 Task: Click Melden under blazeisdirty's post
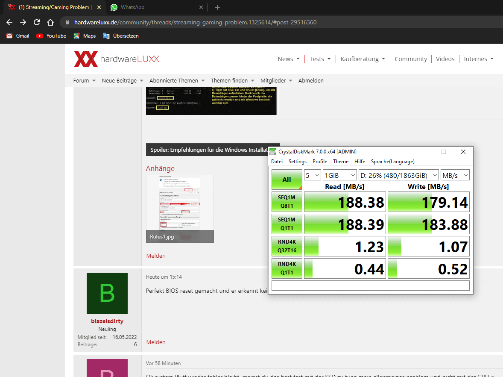click(156, 342)
